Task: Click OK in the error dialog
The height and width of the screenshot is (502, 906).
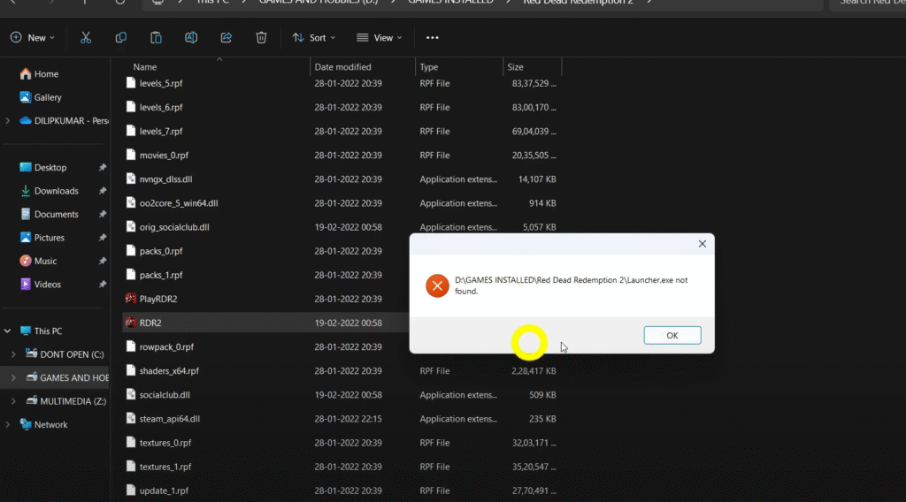Action: pos(672,335)
